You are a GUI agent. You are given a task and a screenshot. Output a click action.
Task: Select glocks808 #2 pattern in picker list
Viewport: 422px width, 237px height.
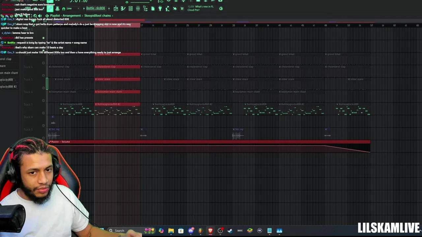(x=8, y=87)
